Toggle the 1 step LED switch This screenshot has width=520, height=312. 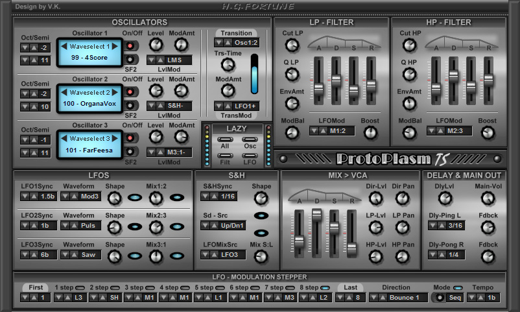(80, 288)
